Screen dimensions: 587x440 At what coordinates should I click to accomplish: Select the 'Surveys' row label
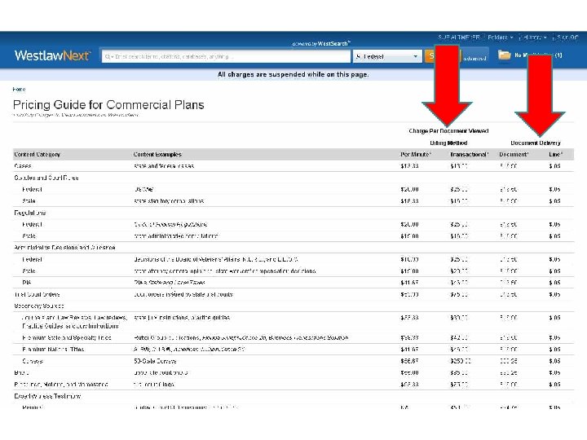tap(33, 361)
